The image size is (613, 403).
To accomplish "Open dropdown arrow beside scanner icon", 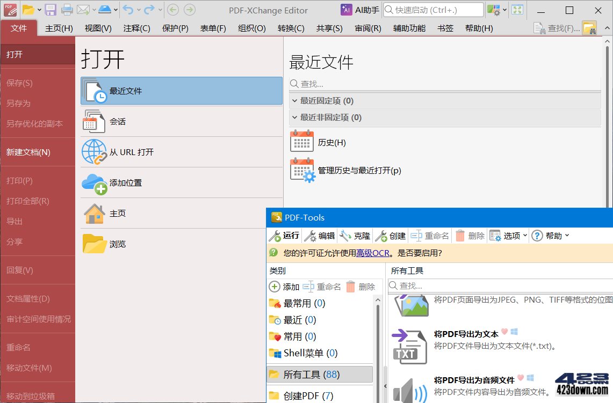I will (x=116, y=10).
